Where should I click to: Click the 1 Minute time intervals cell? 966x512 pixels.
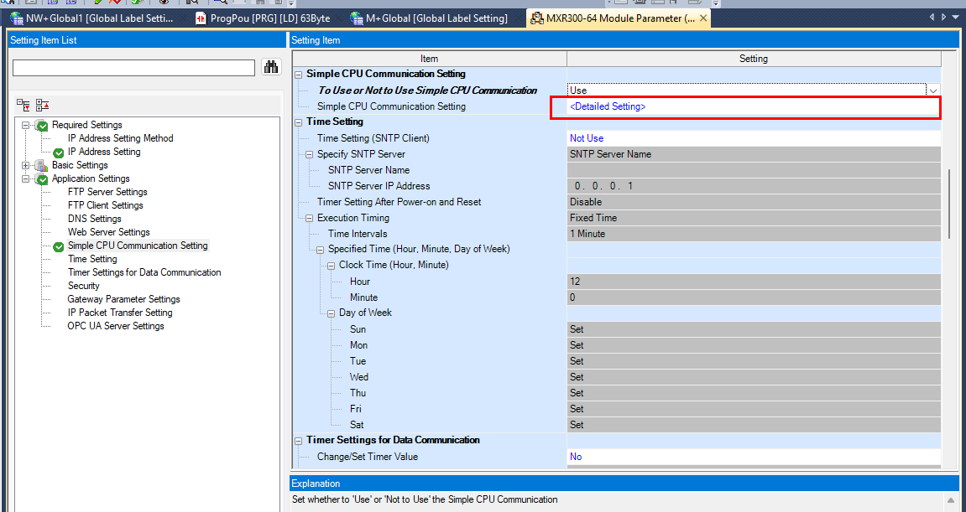tap(754, 234)
